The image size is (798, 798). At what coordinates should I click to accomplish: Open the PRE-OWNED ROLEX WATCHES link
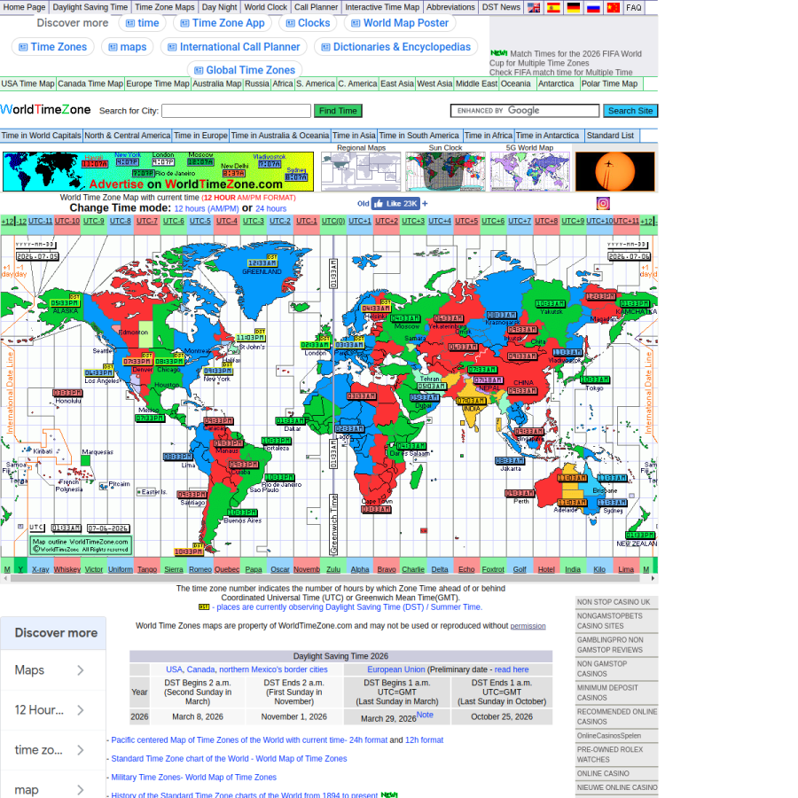610,755
